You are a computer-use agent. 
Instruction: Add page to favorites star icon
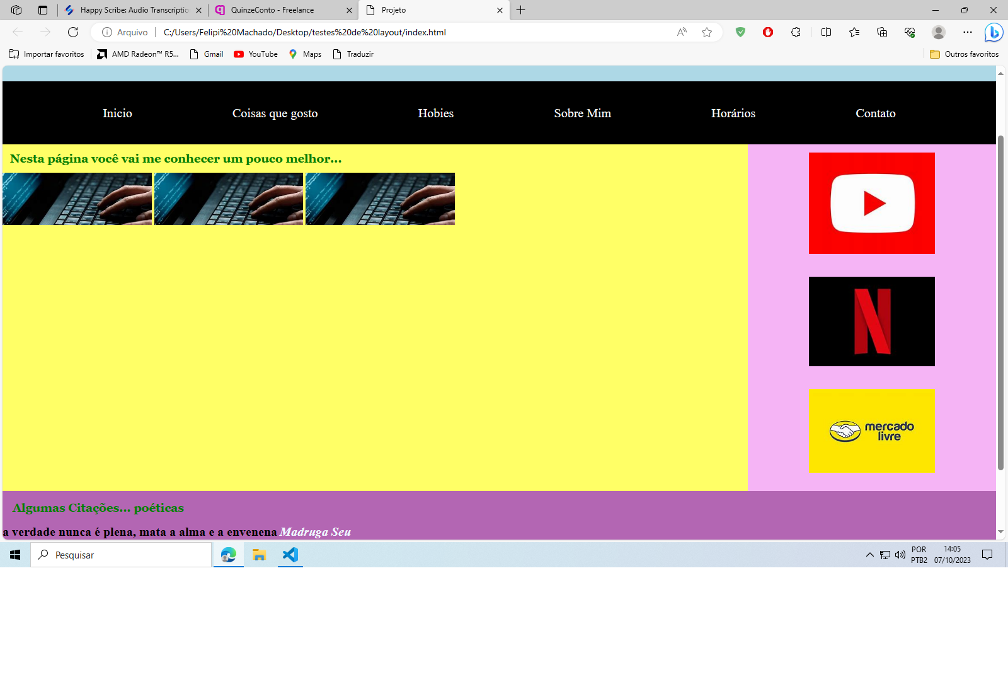click(707, 32)
